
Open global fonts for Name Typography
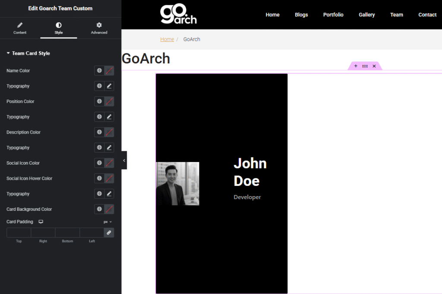[99, 86]
